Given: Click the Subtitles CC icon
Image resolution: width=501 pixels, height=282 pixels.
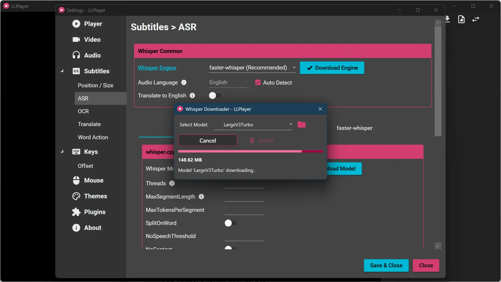Looking at the screenshot, I should pos(76,71).
